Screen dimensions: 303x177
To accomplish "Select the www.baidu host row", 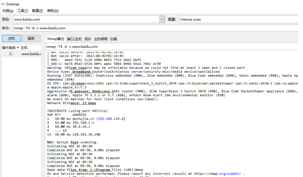I will [21, 54].
